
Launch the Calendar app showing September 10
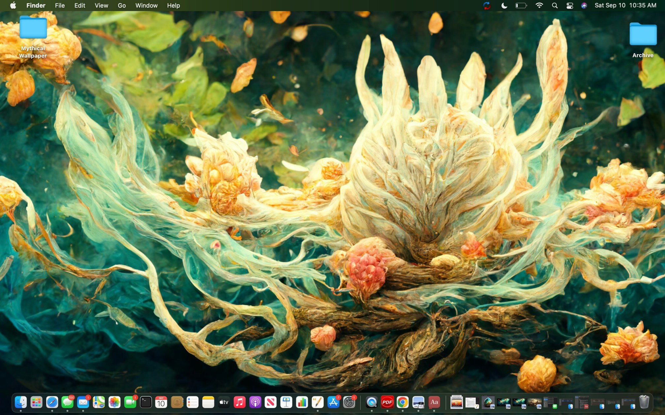(x=161, y=402)
